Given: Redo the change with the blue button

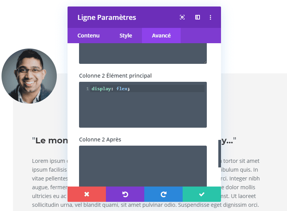Looking at the screenshot, I should [x=163, y=194].
